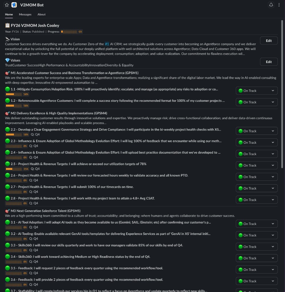Click the V2MOM Bot app logo
Screen dimensions: 285x292
pos(14,5)
